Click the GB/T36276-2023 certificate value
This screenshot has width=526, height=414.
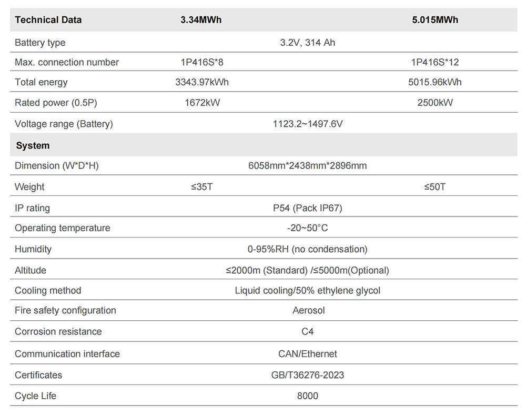coord(308,375)
